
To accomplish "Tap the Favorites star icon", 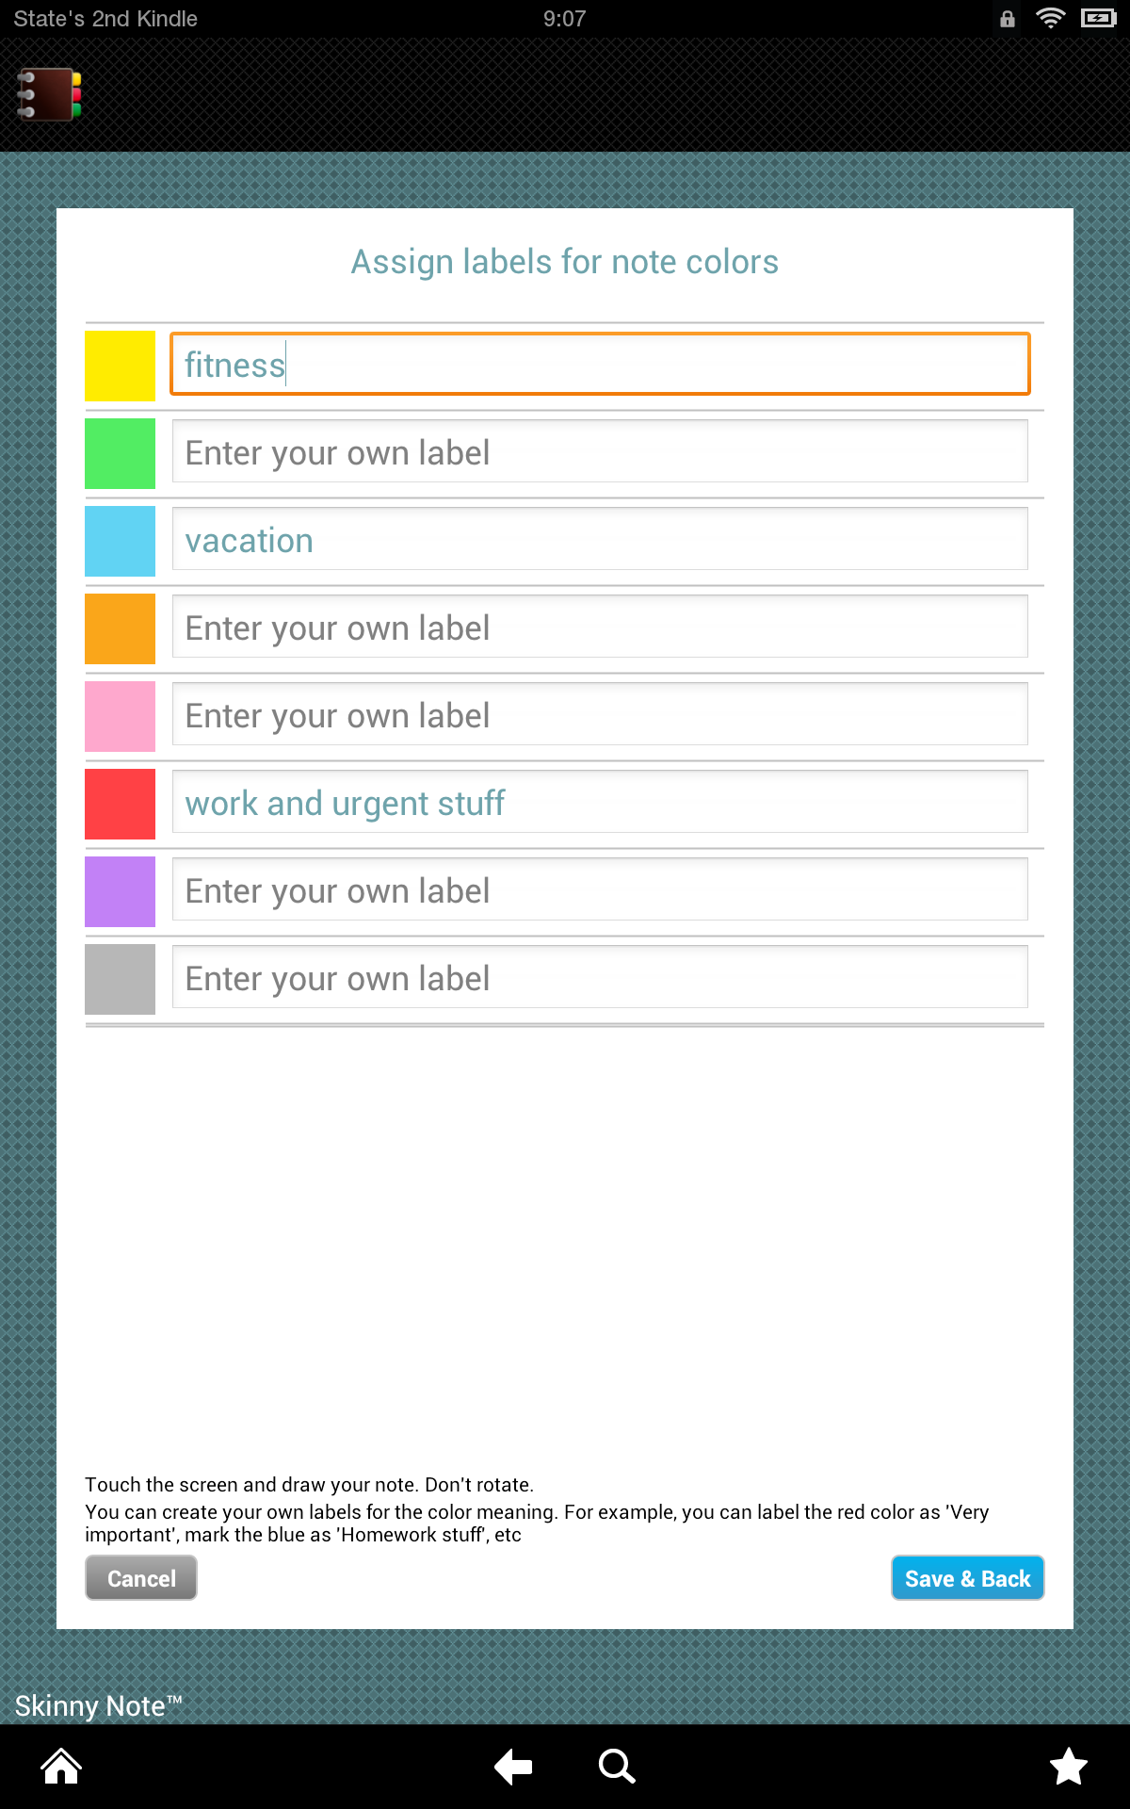I will click(x=1069, y=1767).
